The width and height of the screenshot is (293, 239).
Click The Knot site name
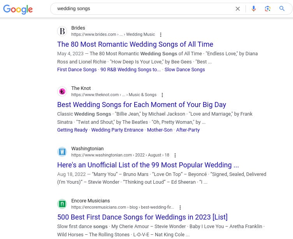[x=81, y=88]
